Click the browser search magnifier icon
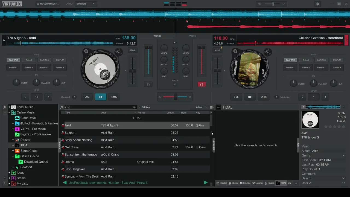Image resolution: width=350 pixels, height=197 pixels. point(62,107)
